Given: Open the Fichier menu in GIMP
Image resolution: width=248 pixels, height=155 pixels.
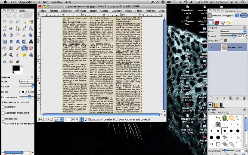Looking at the screenshot, I should click(x=42, y=11).
